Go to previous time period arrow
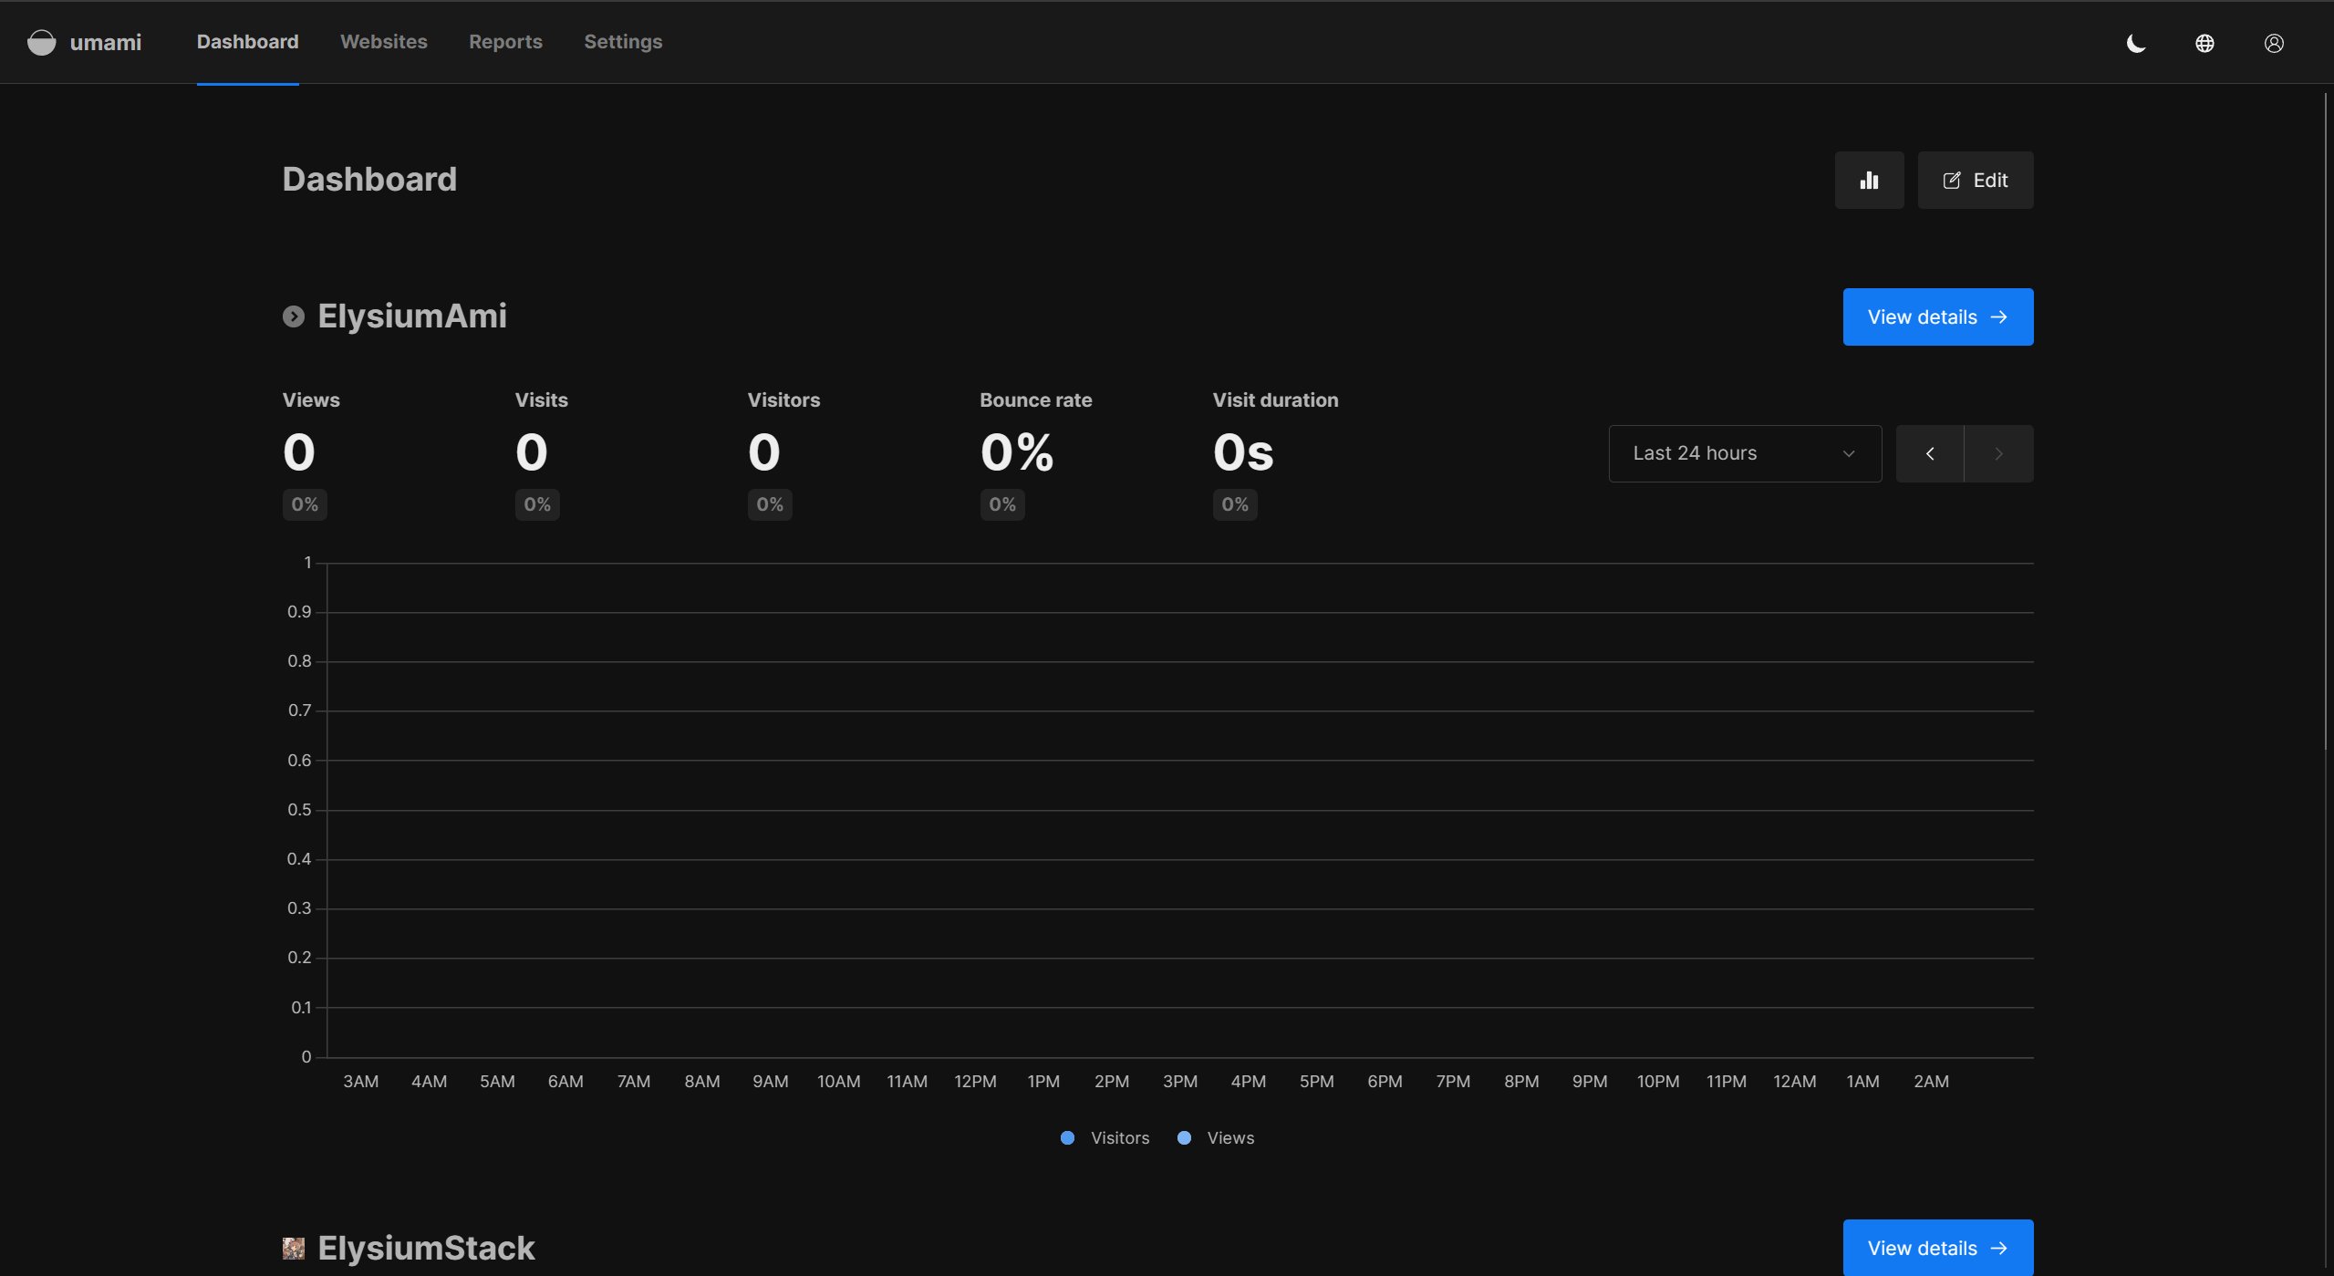Image resolution: width=2334 pixels, height=1276 pixels. click(x=1930, y=453)
